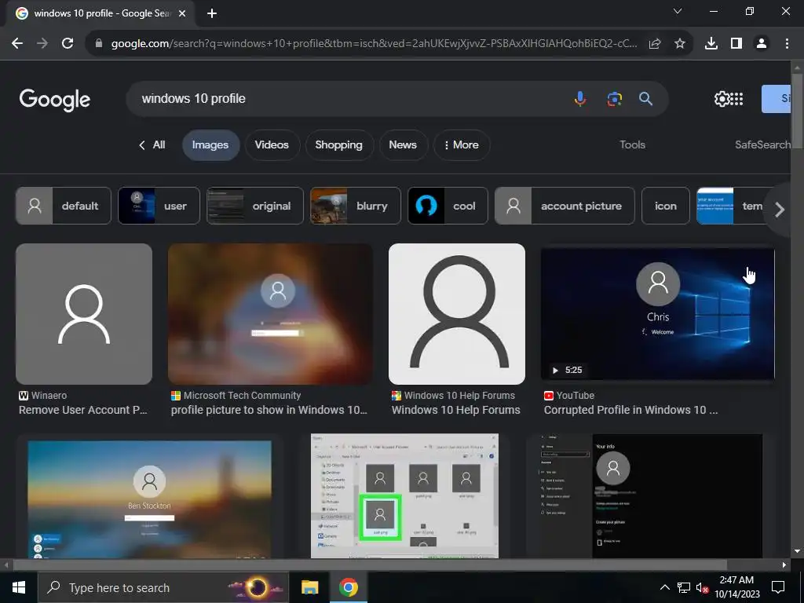This screenshot has height=603, width=804.
Task: Open the SafeSearch setting
Action: (762, 145)
